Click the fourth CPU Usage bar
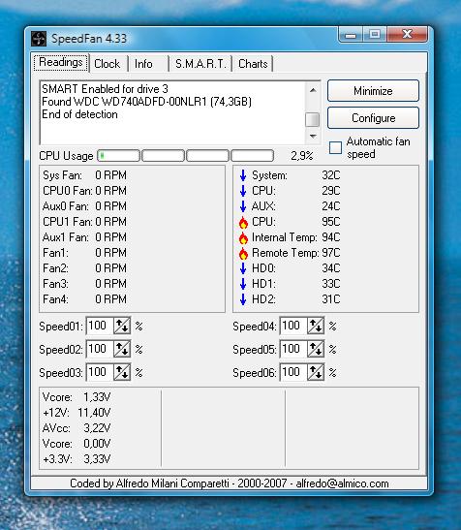The width and height of the screenshot is (461, 530). tap(252, 155)
